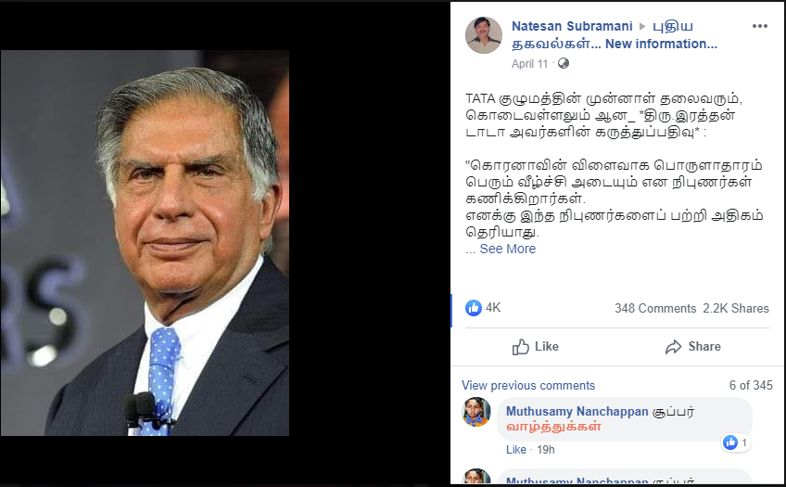The image size is (786, 487).
Task: Open Natesan Subramani's profile name link
Action: click(572, 26)
